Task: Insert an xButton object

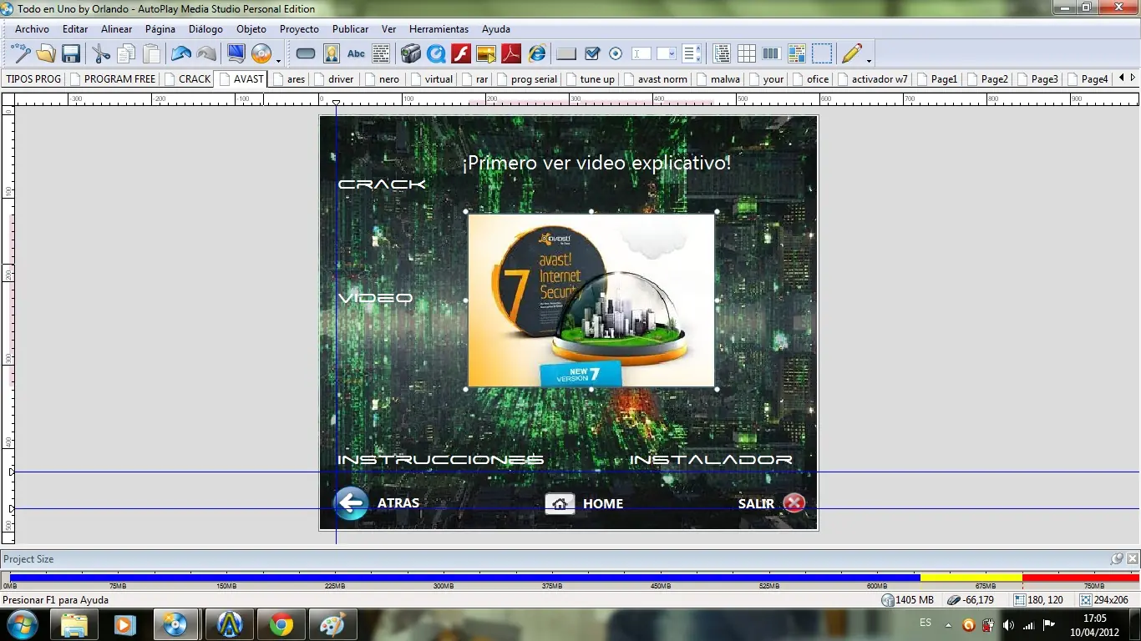Action: [x=566, y=54]
